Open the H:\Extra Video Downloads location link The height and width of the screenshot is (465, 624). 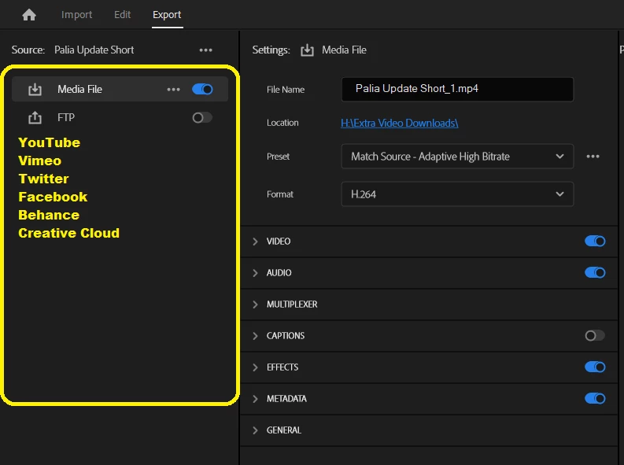(x=399, y=123)
